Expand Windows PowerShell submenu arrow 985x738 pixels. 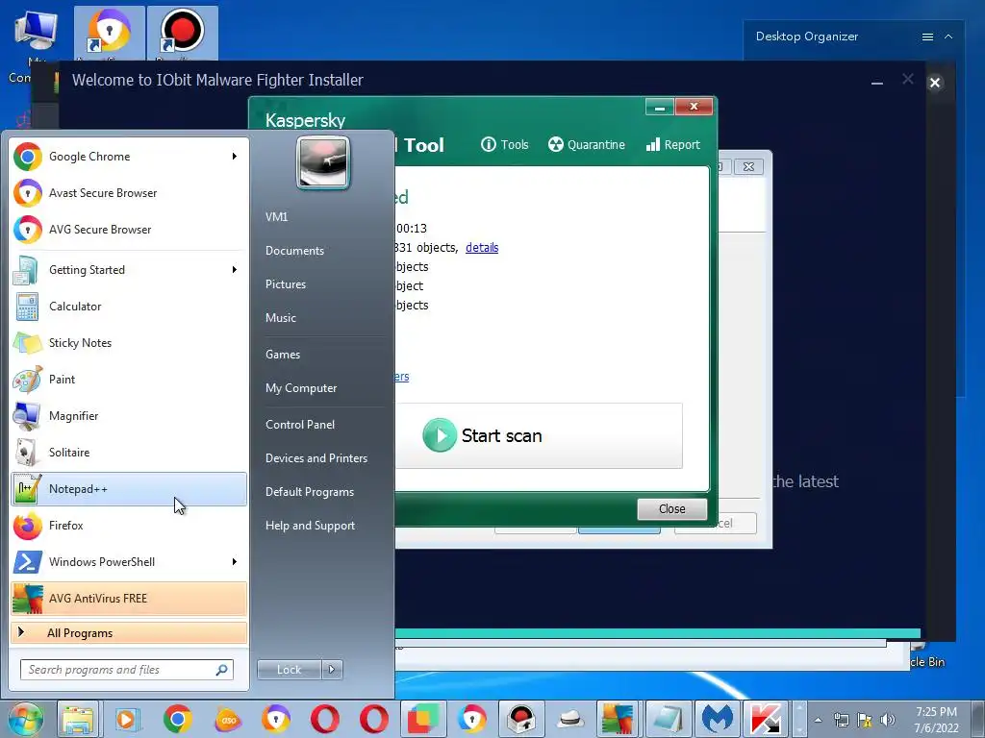click(235, 561)
